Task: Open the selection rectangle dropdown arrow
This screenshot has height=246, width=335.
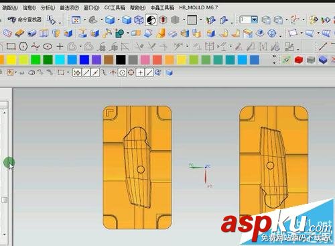Action: click(x=68, y=72)
